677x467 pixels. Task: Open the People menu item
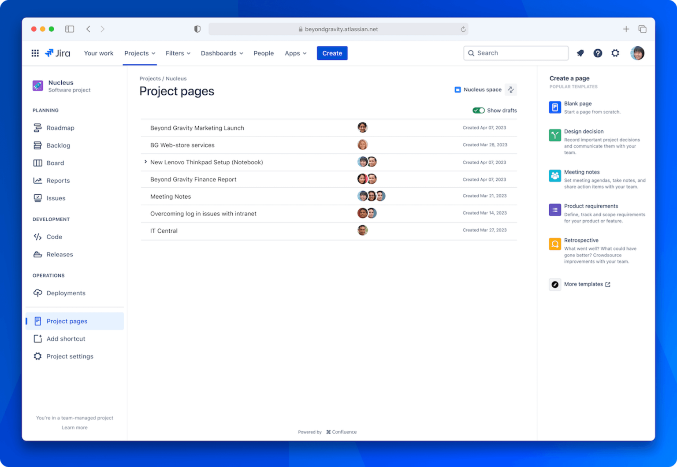pyautogui.click(x=264, y=53)
